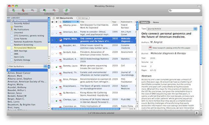This screenshot has width=209, height=125.
Task: Select author filter Beaudet, Arthur L
Action: click(27, 90)
